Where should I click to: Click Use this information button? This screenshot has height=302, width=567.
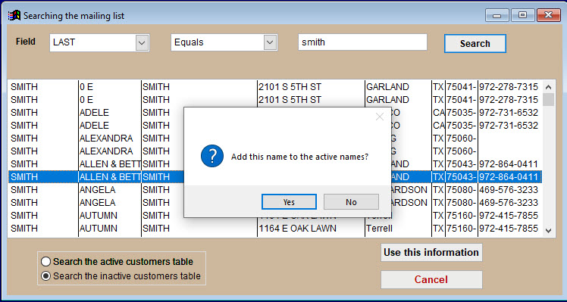point(431,252)
